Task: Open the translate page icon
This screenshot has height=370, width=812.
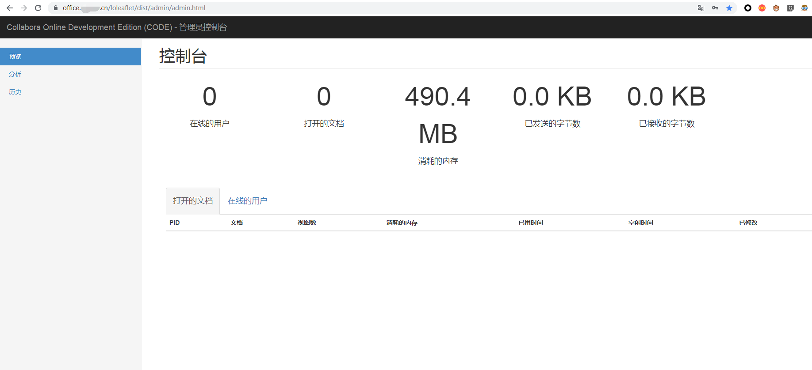Action: click(x=701, y=8)
